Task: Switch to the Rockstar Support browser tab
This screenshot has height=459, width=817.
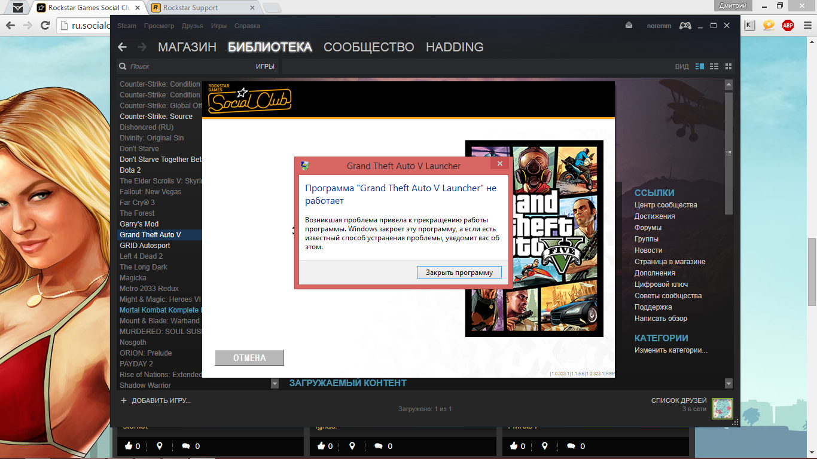Action: click(x=203, y=8)
